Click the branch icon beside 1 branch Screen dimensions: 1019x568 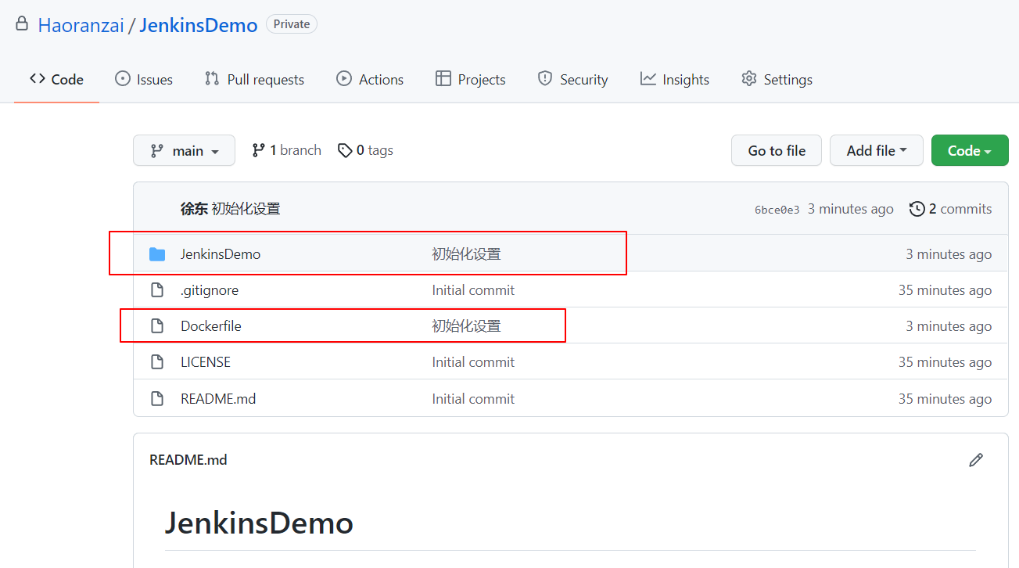pyautogui.click(x=258, y=150)
